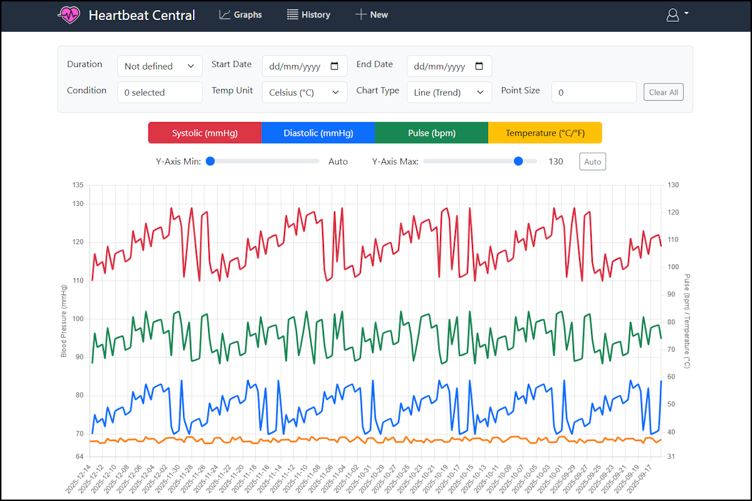This screenshot has width=752, height=501.
Task: Hide the Pulse (bpm) series
Action: [431, 132]
